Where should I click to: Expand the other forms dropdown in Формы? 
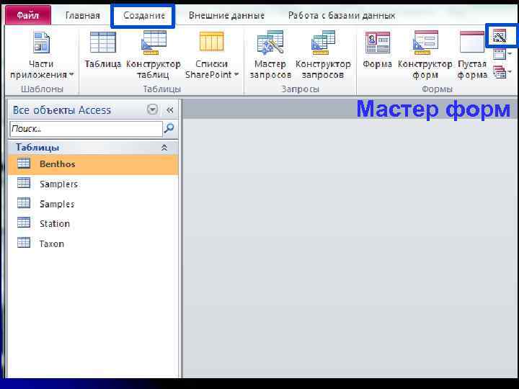[x=502, y=72]
